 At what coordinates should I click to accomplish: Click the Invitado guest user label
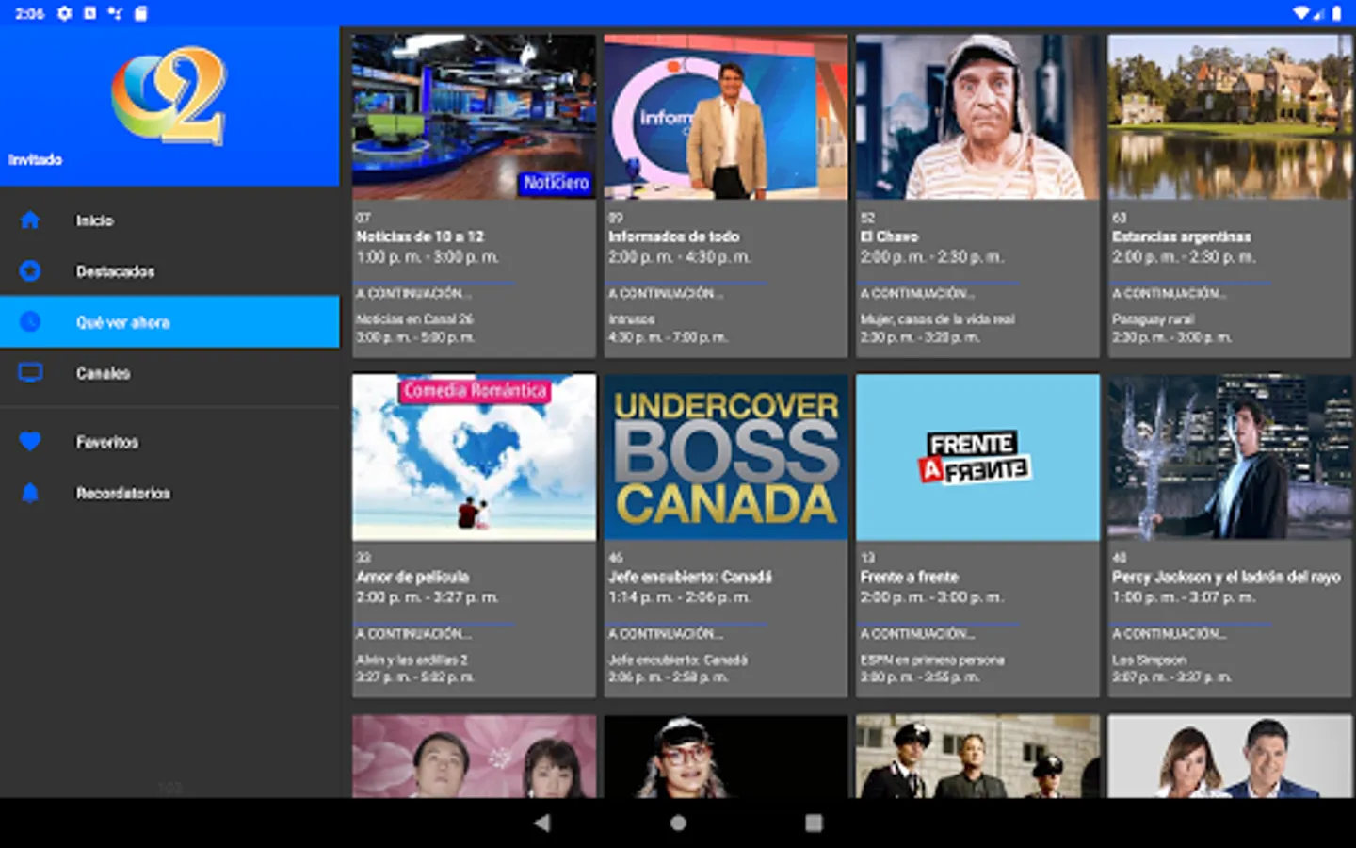pyautogui.click(x=35, y=159)
